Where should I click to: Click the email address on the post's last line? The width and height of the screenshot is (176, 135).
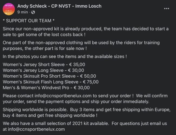[36, 129]
